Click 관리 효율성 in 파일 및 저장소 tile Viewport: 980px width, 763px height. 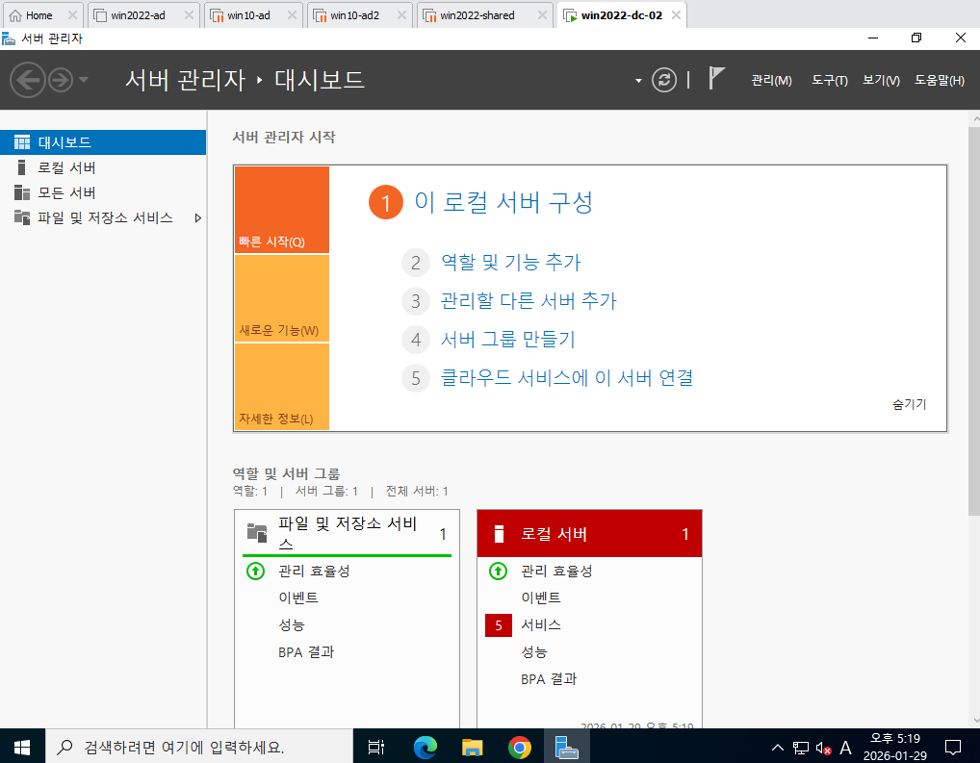point(314,572)
